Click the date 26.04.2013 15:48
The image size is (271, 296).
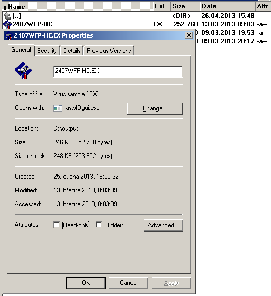[228, 16]
